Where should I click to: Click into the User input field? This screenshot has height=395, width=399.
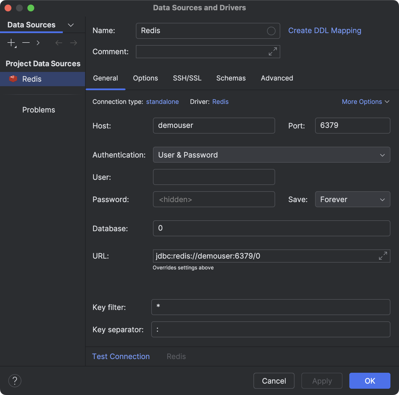[214, 177]
